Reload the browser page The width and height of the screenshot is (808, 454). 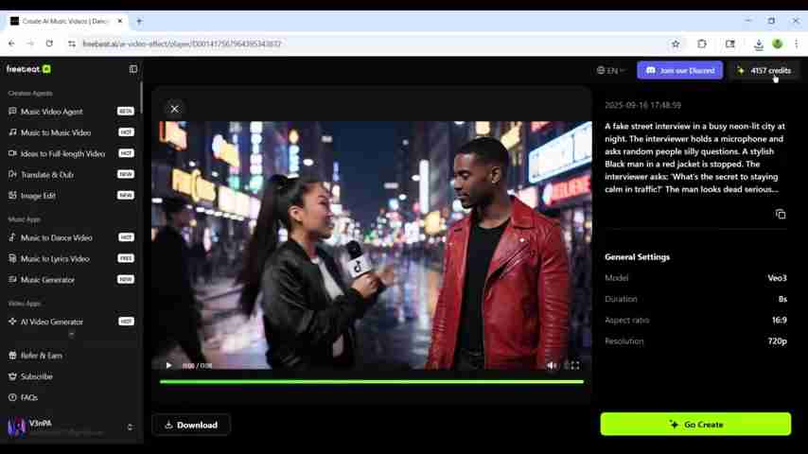point(49,44)
